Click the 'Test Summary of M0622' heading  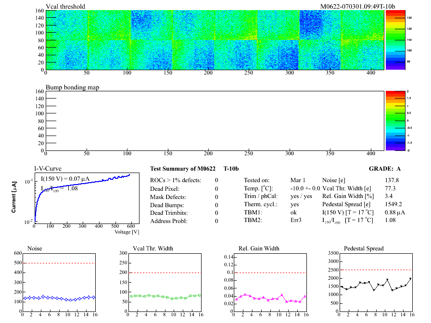(x=183, y=169)
